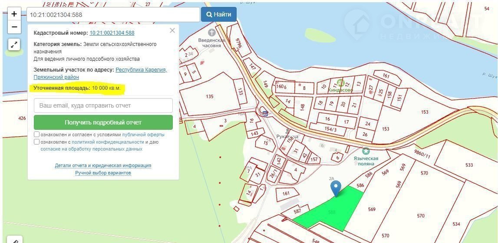
Task: Open cadastral number 10:21:0021304:588 link
Action: 112,33
